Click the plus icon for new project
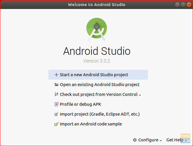 click(x=56, y=75)
